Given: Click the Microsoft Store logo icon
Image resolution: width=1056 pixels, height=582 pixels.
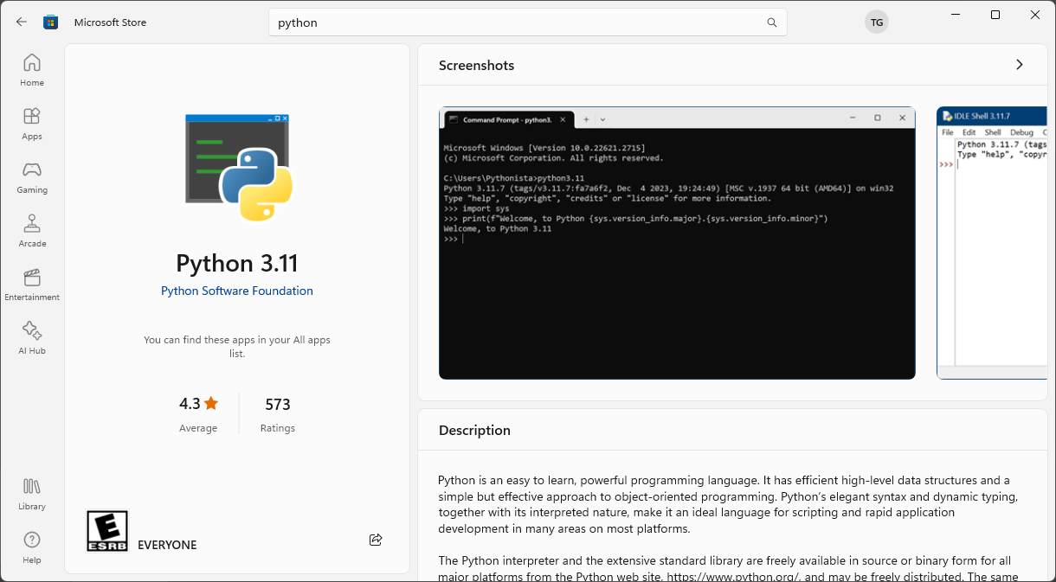Looking at the screenshot, I should [x=51, y=22].
